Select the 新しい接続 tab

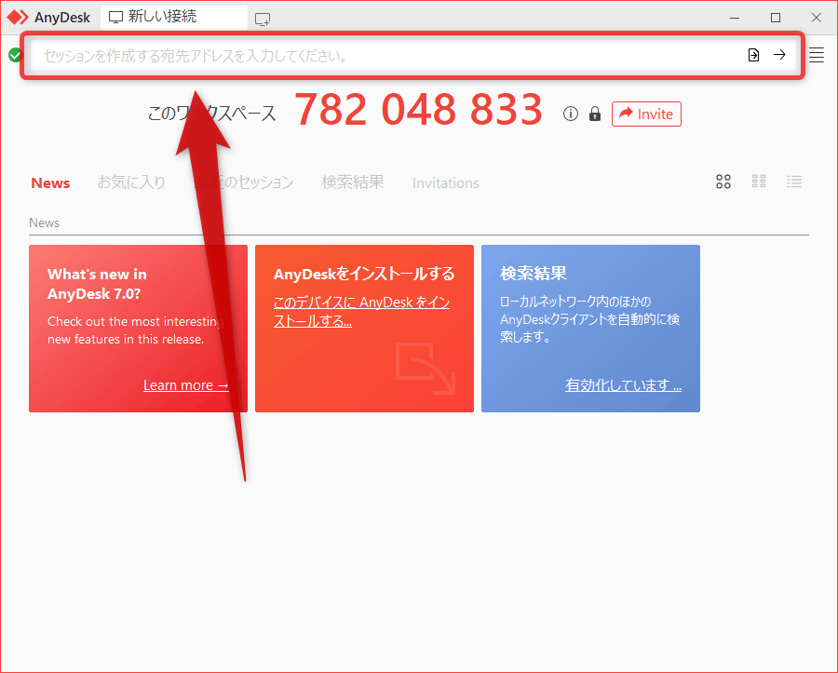(174, 17)
